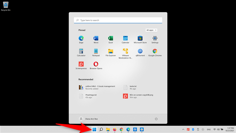Click the Start button on taskbar
Screen dimensions: 236x133
[94, 129]
